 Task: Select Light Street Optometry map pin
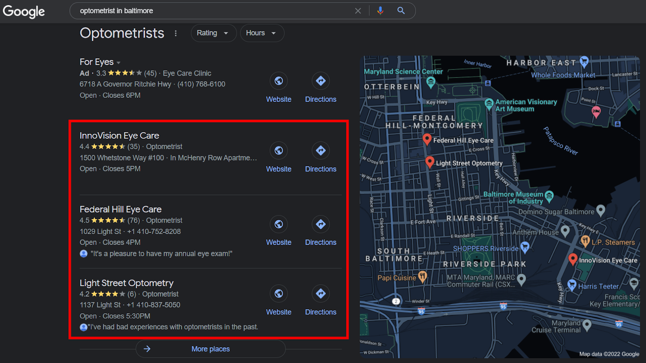pyautogui.click(x=430, y=162)
